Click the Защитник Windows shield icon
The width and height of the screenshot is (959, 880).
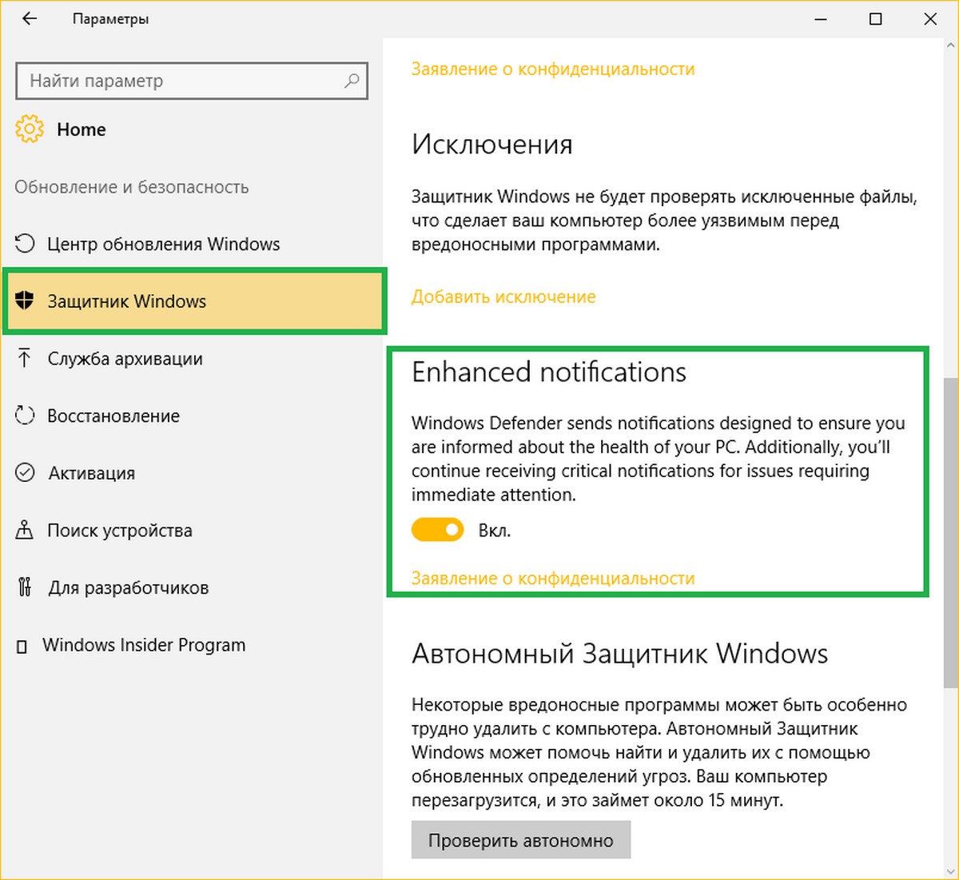tap(25, 301)
